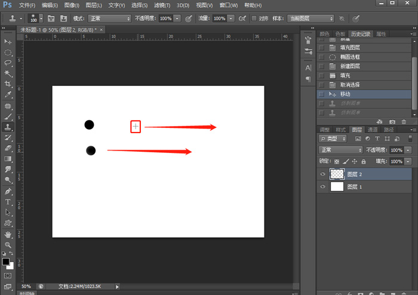Screen dimensions: 418x295
Task: Open tool options opacity slider arrow
Action: pos(177,19)
